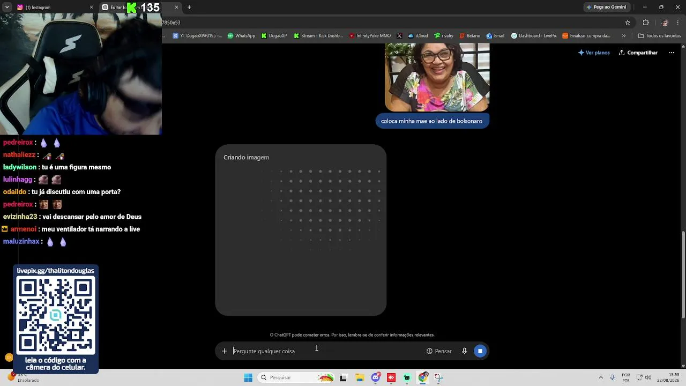The image size is (686, 386).
Task: Open the ChatGPT conversation options menu
Action: (671, 53)
